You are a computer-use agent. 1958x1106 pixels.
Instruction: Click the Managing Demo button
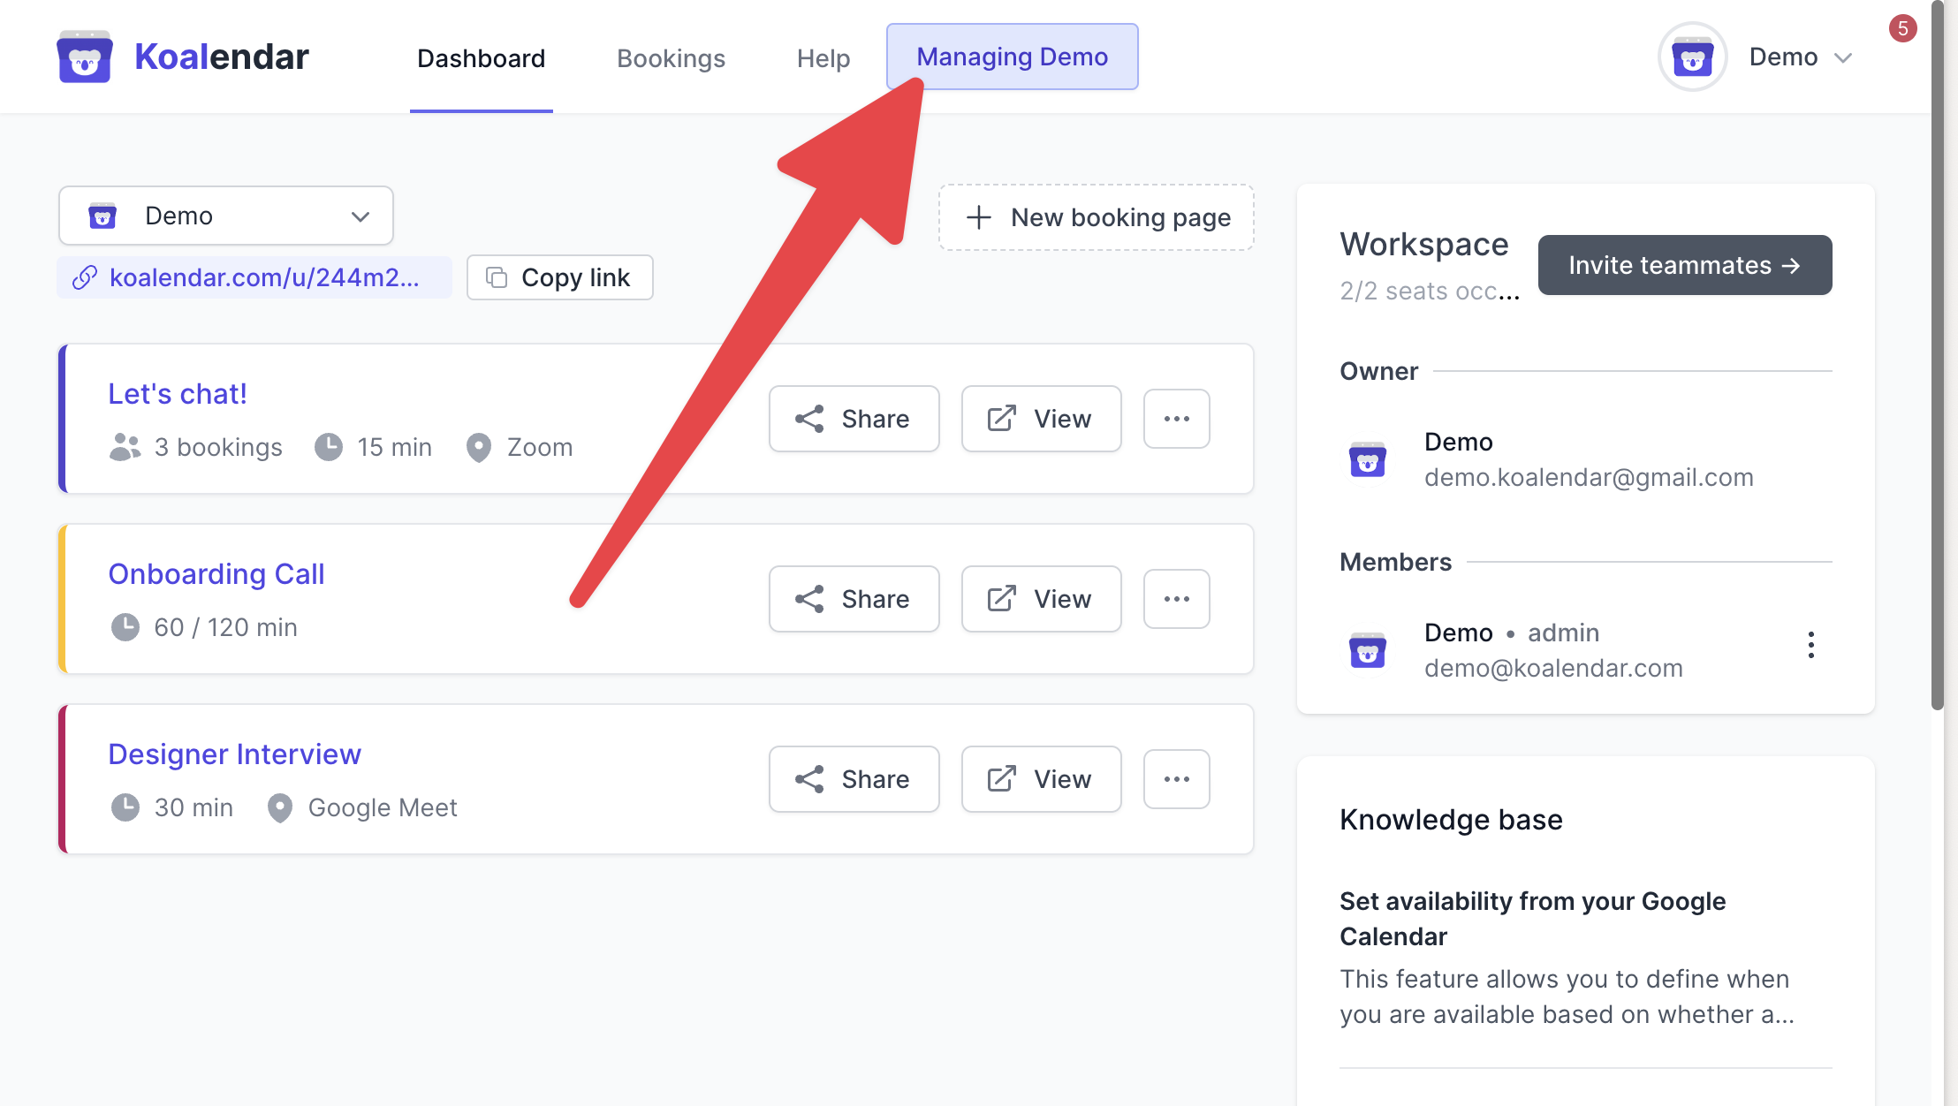[x=1012, y=57]
